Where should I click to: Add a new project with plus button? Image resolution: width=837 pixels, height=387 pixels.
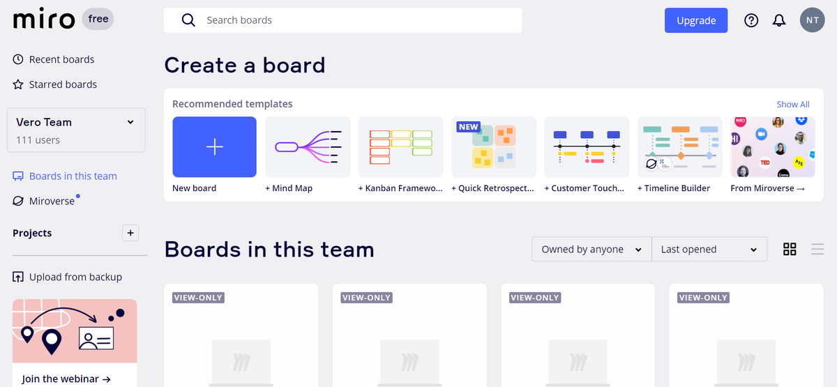click(130, 233)
